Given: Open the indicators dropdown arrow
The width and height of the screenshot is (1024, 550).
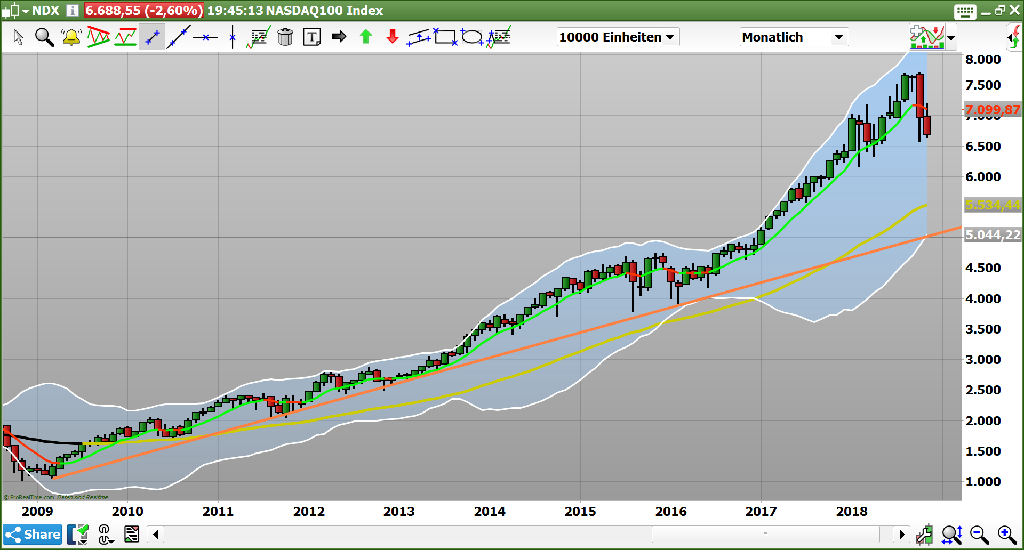Looking at the screenshot, I should (x=951, y=38).
